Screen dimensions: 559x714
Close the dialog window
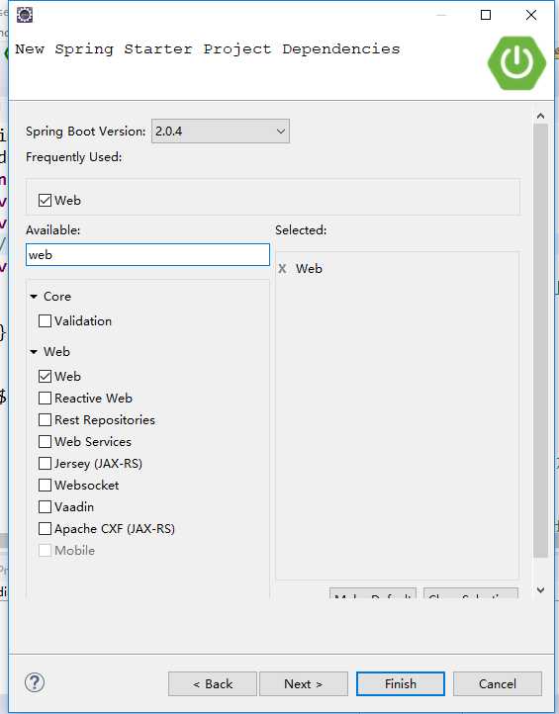(530, 15)
